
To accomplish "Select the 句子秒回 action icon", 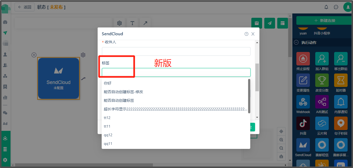I will [x=341, y=123].
